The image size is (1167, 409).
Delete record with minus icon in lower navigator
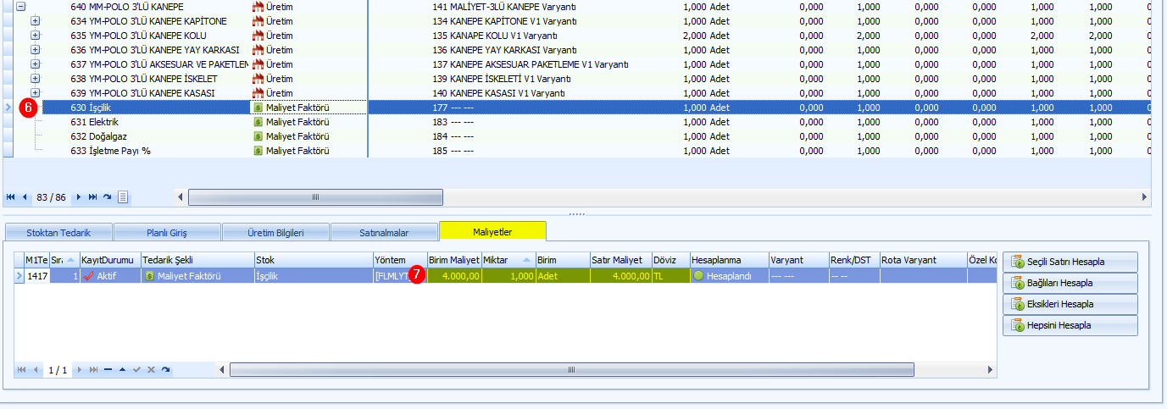pyautogui.click(x=108, y=370)
